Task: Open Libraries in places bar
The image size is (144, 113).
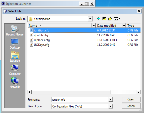Action: [15, 57]
